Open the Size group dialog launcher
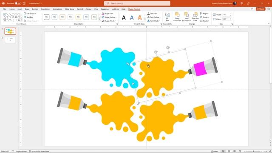The height and width of the screenshot is (153, 272). [232, 24]
